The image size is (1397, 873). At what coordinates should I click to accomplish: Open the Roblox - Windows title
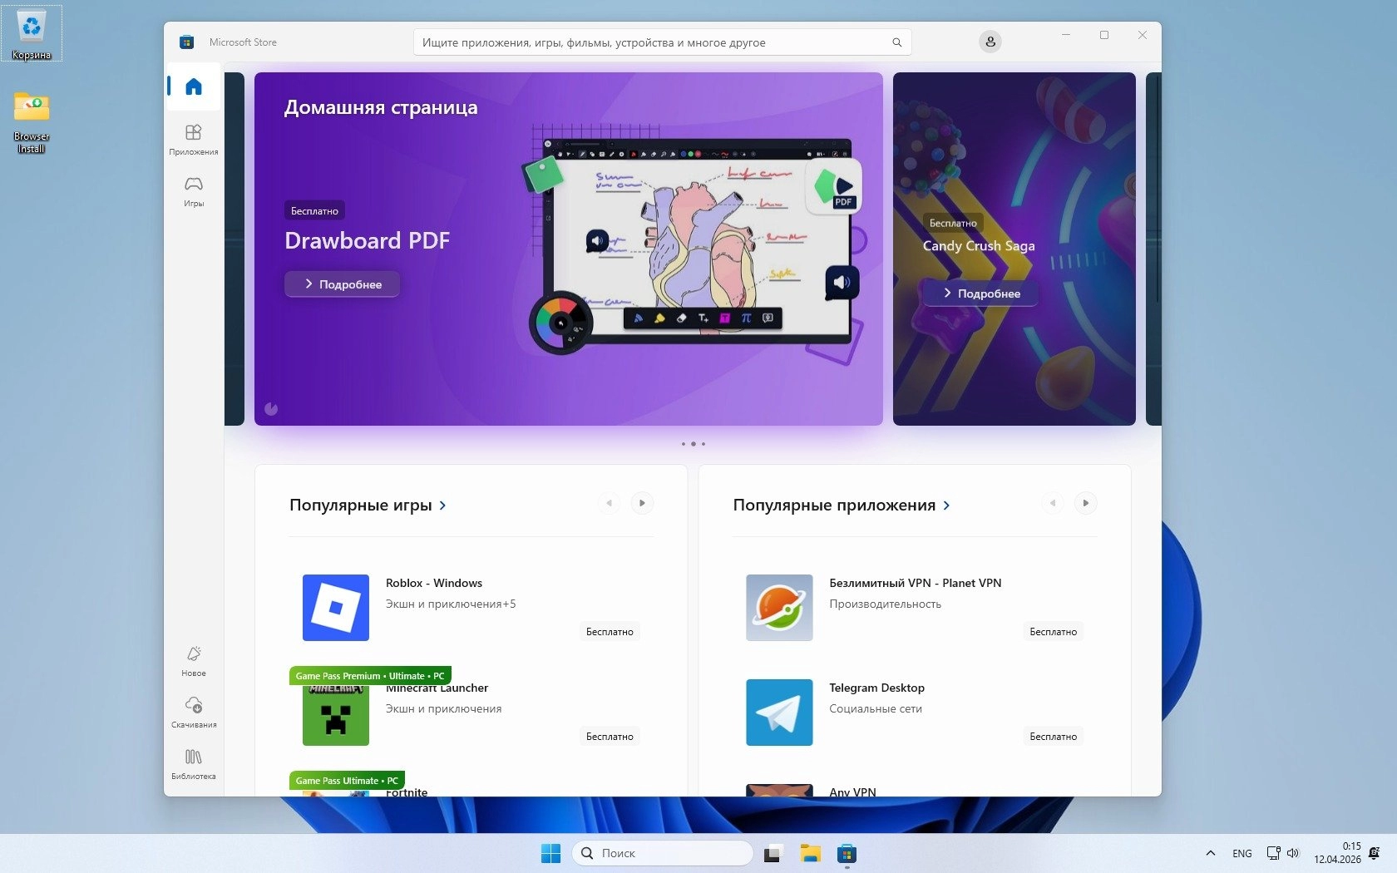434,583
